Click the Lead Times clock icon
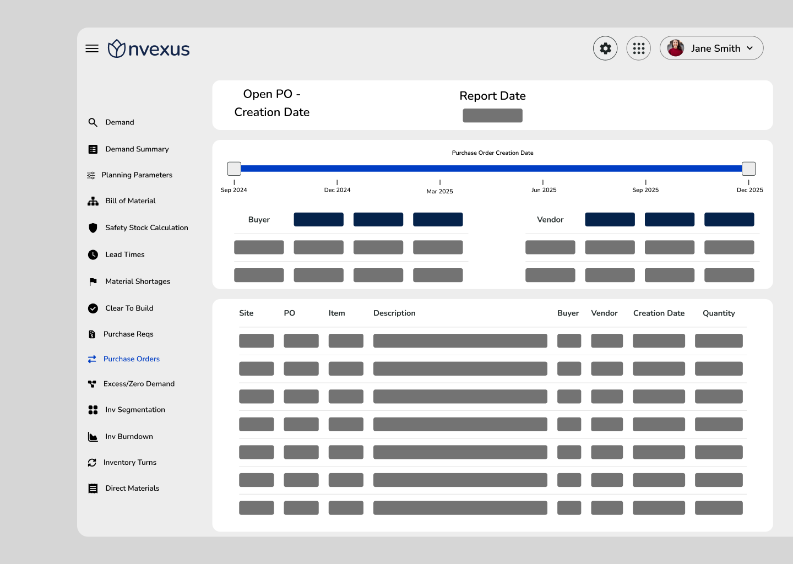This screenshot has width=793, height=564. [x=93, y=254]
